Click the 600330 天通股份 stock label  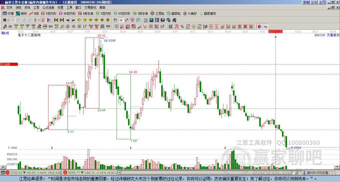point(327,35)
